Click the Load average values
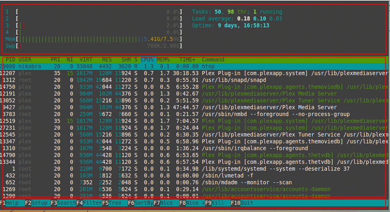 tap(259, 18)
